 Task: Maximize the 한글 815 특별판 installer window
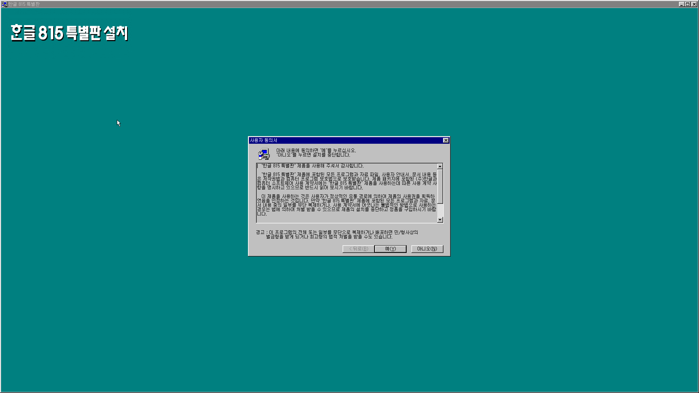tap(687, 4)
